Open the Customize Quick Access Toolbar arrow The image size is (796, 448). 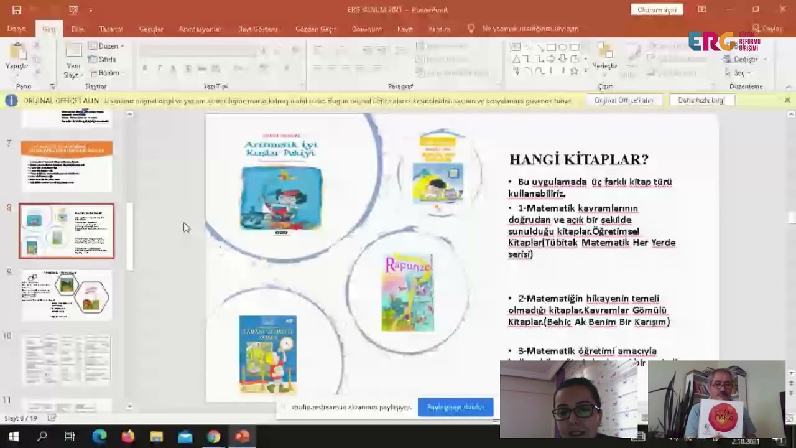coord(90,10)
